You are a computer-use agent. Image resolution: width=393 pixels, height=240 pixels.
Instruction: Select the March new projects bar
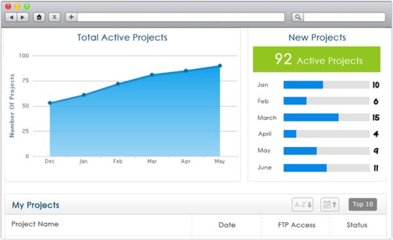tap(326, 117)
